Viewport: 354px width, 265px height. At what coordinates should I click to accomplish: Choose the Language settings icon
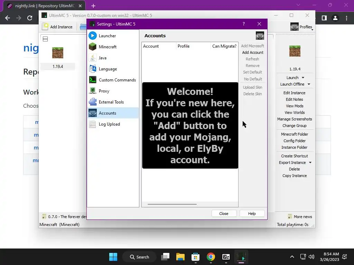[93, 69]
